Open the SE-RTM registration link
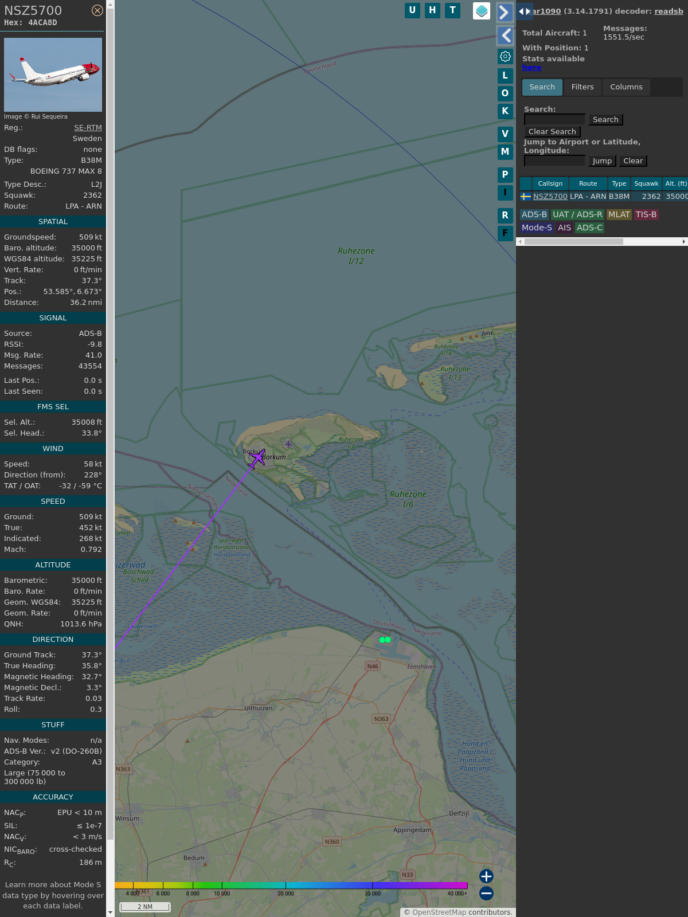The width and height of the screenshot is (688, 917). 88,128
